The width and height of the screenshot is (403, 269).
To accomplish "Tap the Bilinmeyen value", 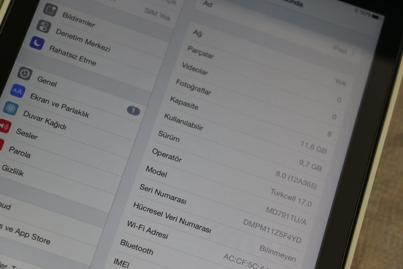I will [278, 253].
